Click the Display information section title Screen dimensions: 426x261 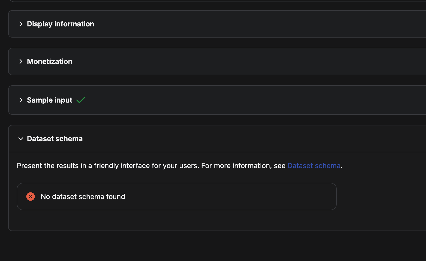coord(61,24)
